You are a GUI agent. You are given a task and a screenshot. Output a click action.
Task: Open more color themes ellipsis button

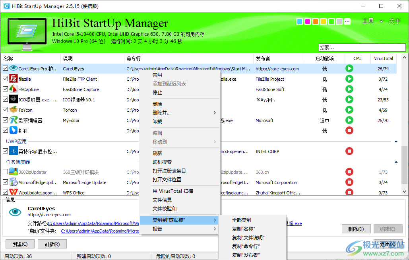[347, 21]
